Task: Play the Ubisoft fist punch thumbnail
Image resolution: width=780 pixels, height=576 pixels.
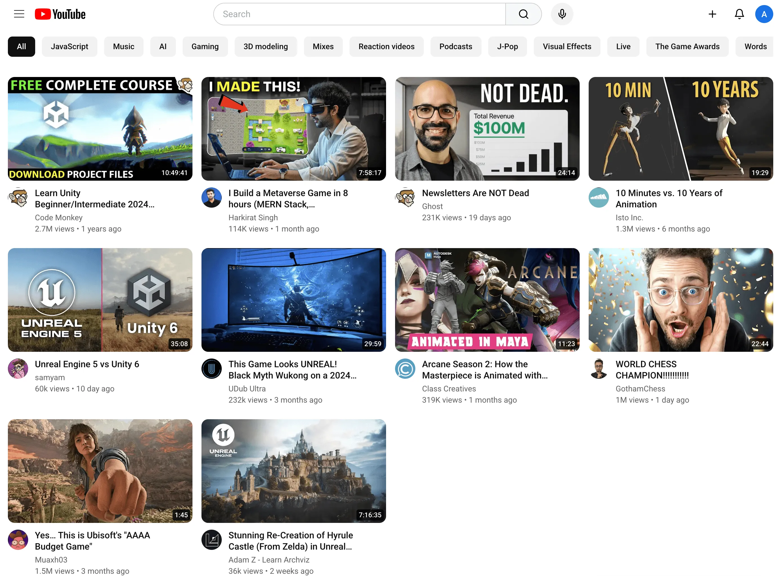Action: [x=100, y=471]
